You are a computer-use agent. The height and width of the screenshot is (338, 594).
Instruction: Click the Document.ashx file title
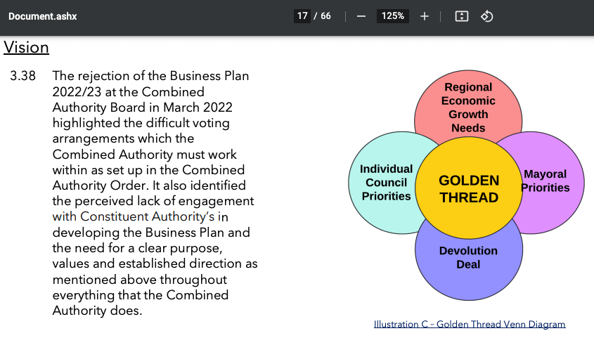pos(43,16)
